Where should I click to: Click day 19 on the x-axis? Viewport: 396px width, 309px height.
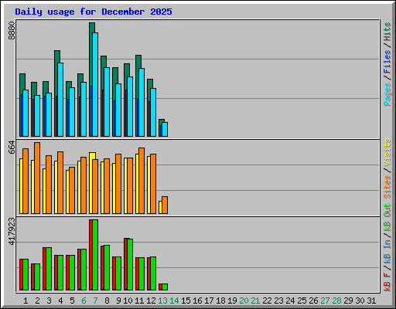(232, 301)
